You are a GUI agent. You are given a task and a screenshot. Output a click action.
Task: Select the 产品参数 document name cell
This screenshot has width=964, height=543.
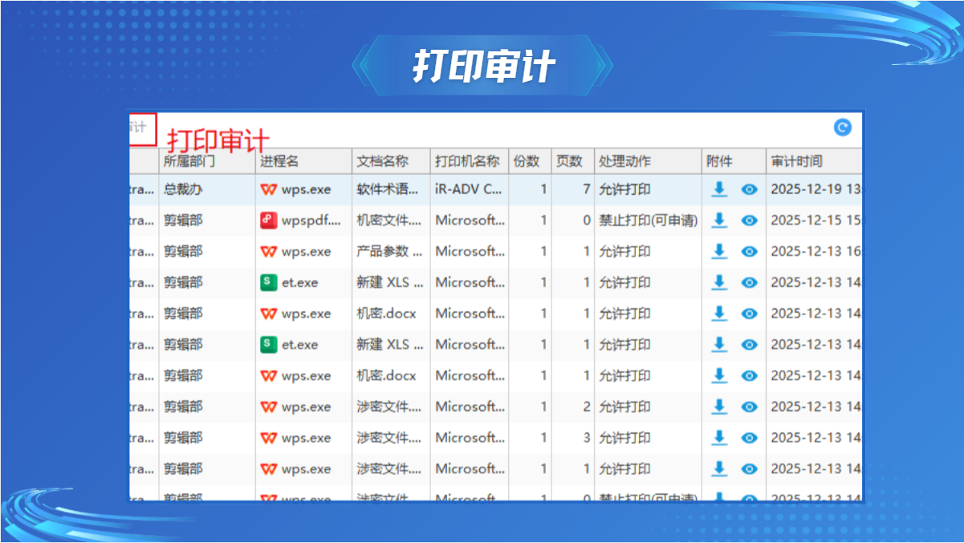391,251
